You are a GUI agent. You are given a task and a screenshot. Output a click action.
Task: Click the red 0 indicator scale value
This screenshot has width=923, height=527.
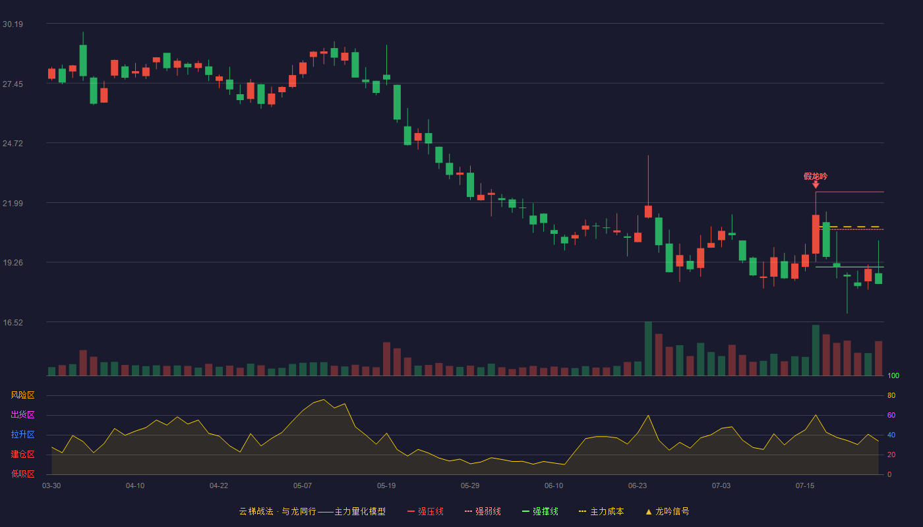889,474
